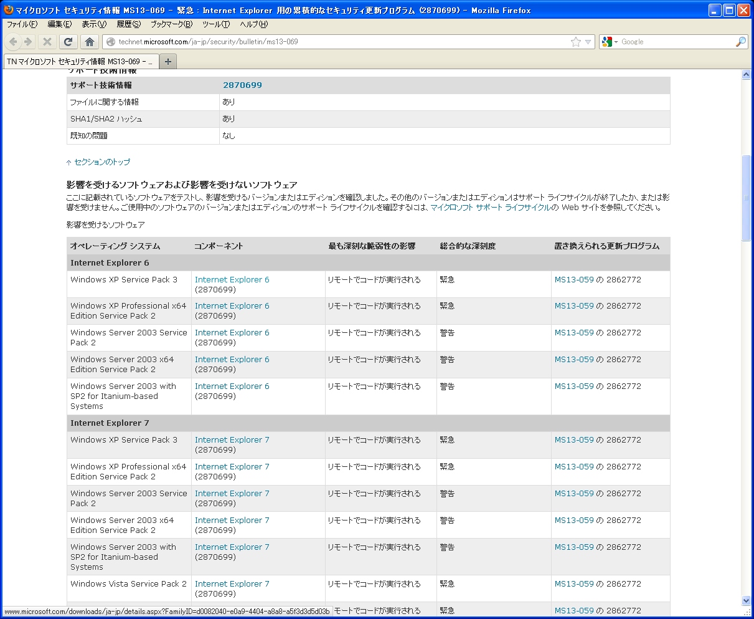
Task: Bookmark this page with the star icon
Action: tap(576, 42)
